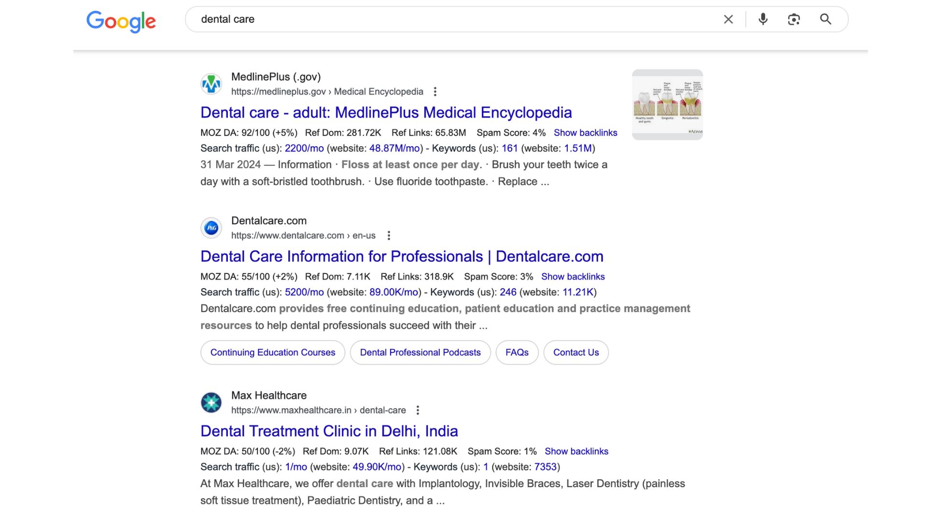
Task: Click the MedlinePlus (.gov) site name
Action: tap(276, 77)
